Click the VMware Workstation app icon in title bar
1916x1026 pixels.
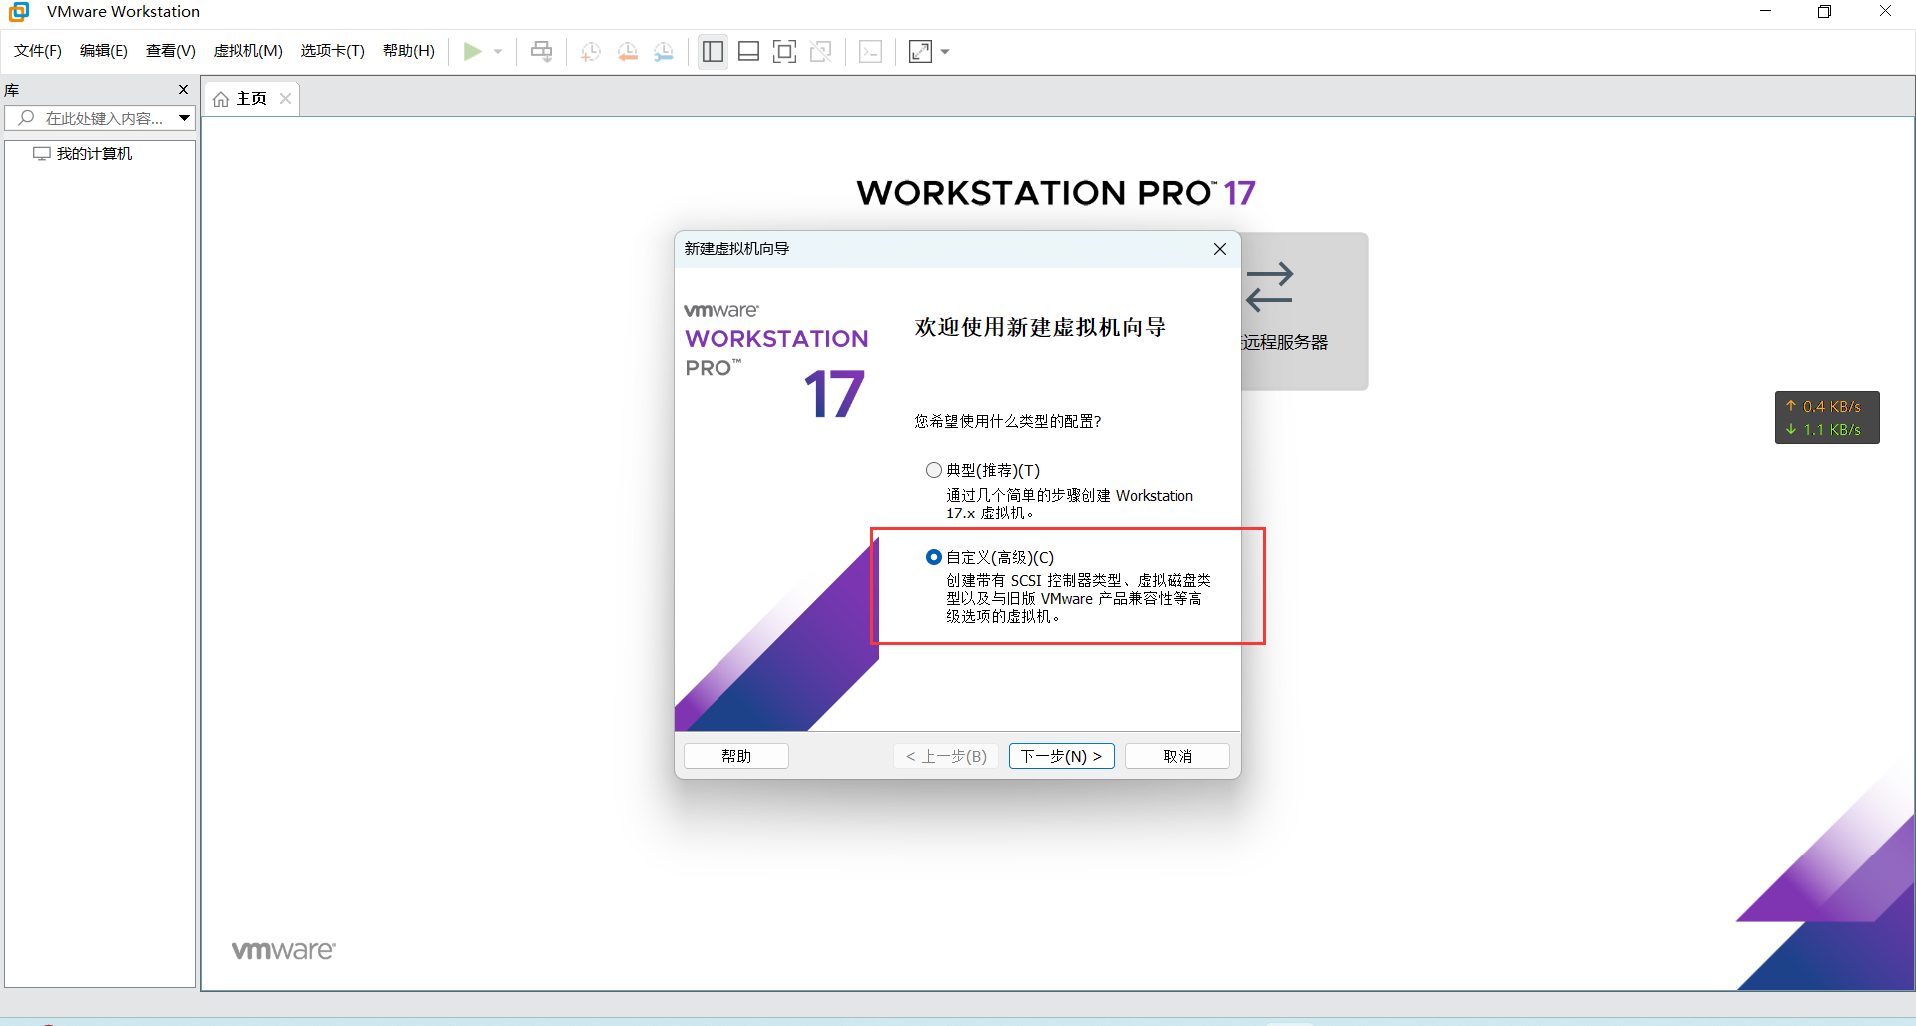pos(19,12)
